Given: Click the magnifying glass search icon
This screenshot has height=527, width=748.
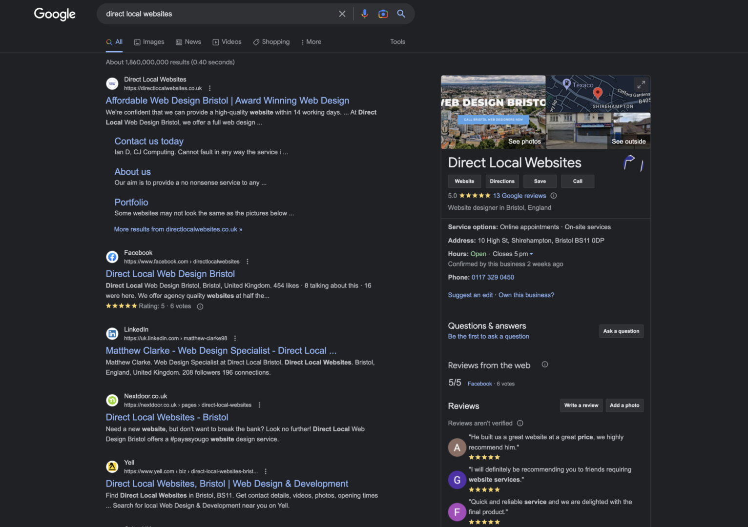Looking at the screenshot, I should click(401, 14).
